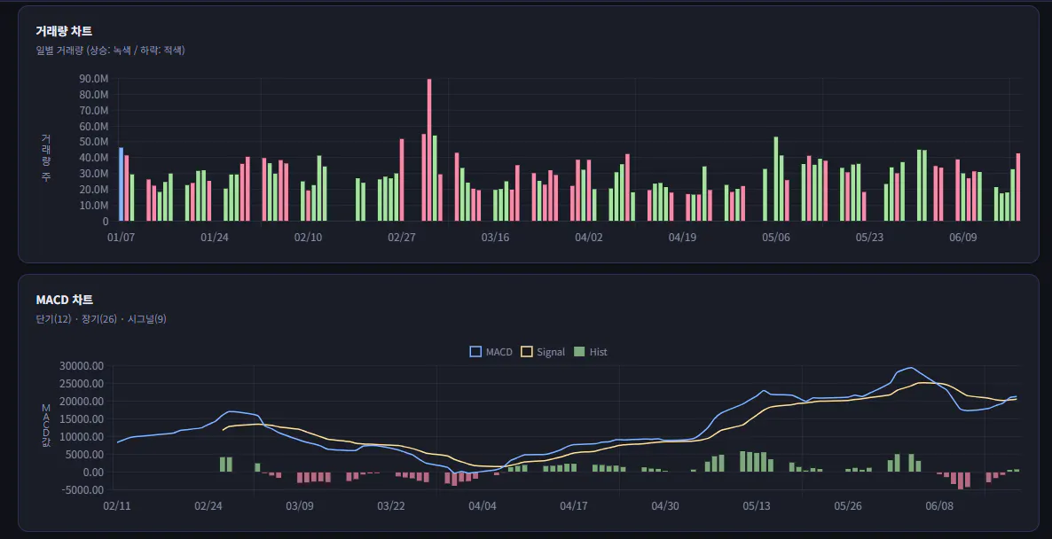Click the 거래량 차트 title
The width and height of the screenshot is (1052, 539).
64,31
